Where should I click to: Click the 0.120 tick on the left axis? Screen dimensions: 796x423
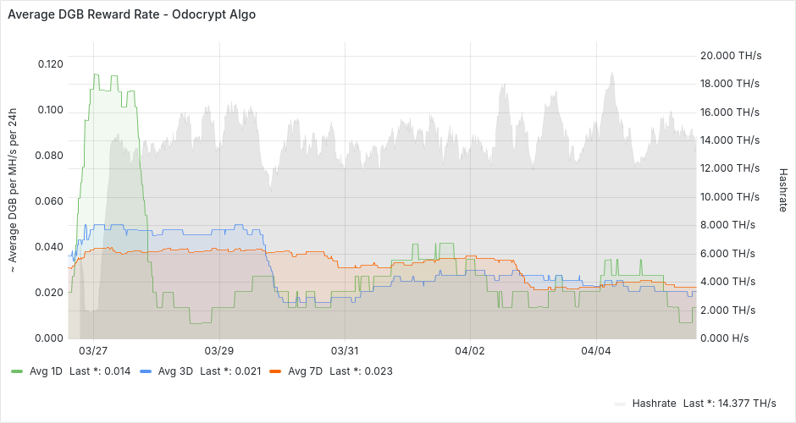(50, 64)
